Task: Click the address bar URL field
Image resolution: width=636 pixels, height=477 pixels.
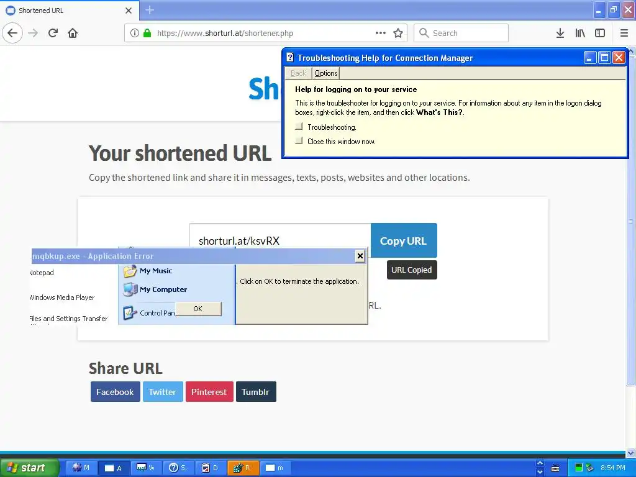Action: click(x=265, y=33)
